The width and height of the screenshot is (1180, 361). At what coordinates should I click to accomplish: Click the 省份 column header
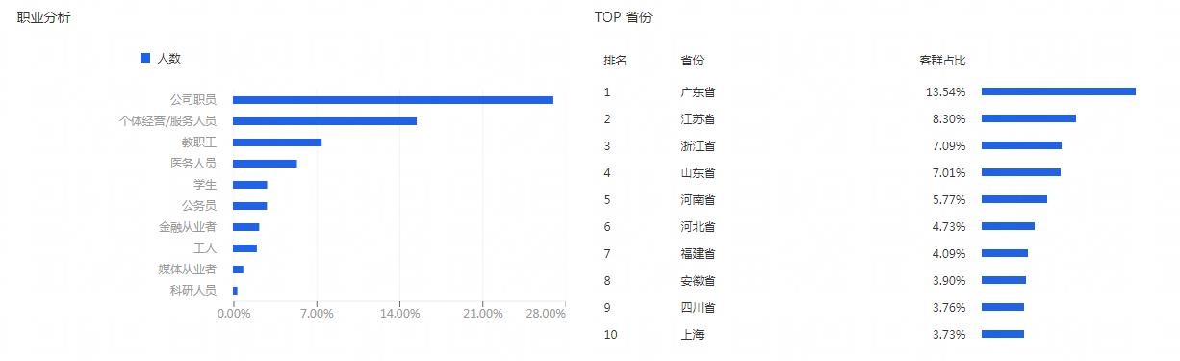692,61
